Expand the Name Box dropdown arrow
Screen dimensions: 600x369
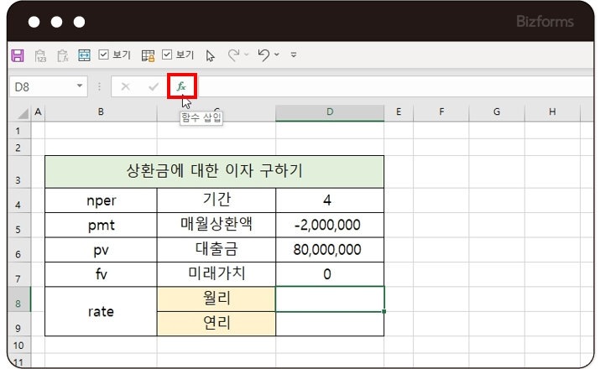pyautogui.click(x=81, y=86)
